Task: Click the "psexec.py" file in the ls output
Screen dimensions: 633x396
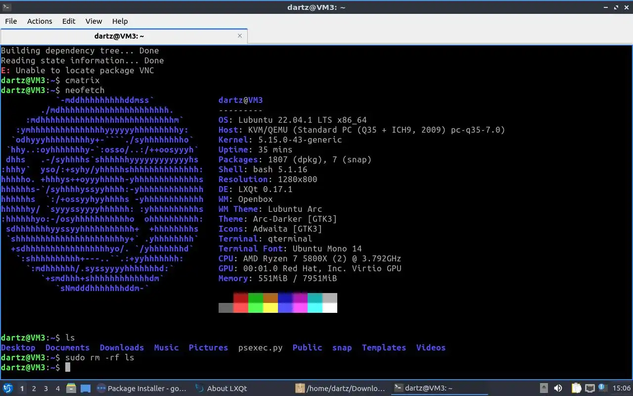Action: pyautogui.click(x=261, y=347)
